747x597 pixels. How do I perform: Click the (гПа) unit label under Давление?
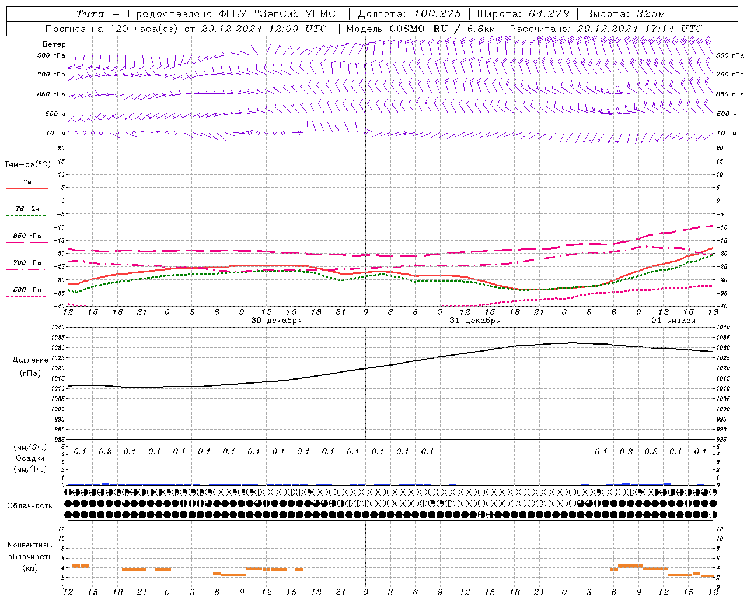pyautogui.click(x=30, y=373)
